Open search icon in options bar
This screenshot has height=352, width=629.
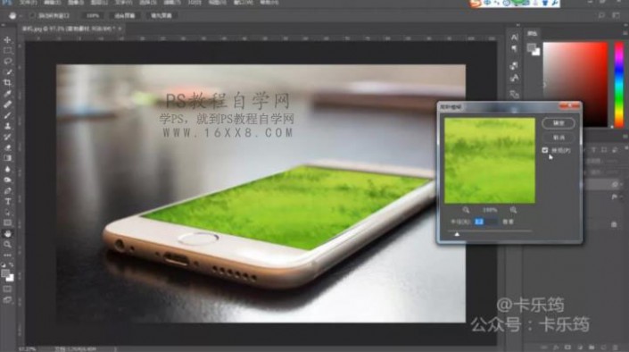pos(601,15)
